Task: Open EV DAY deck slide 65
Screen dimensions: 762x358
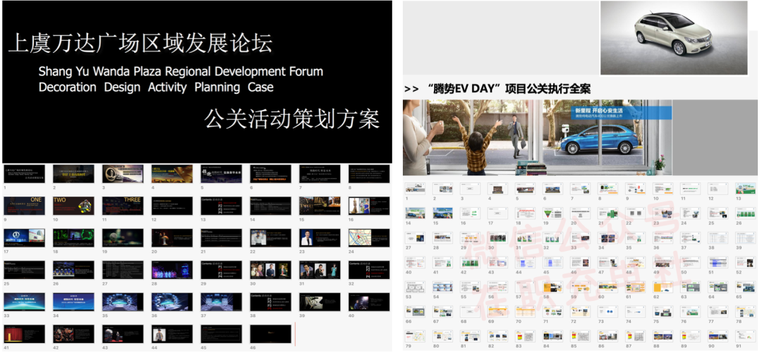Action: click(x=746, y=286)
